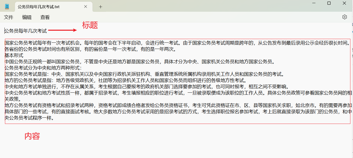Minimize the Notepad window
353x158 pixels.
tap(314, 3)
